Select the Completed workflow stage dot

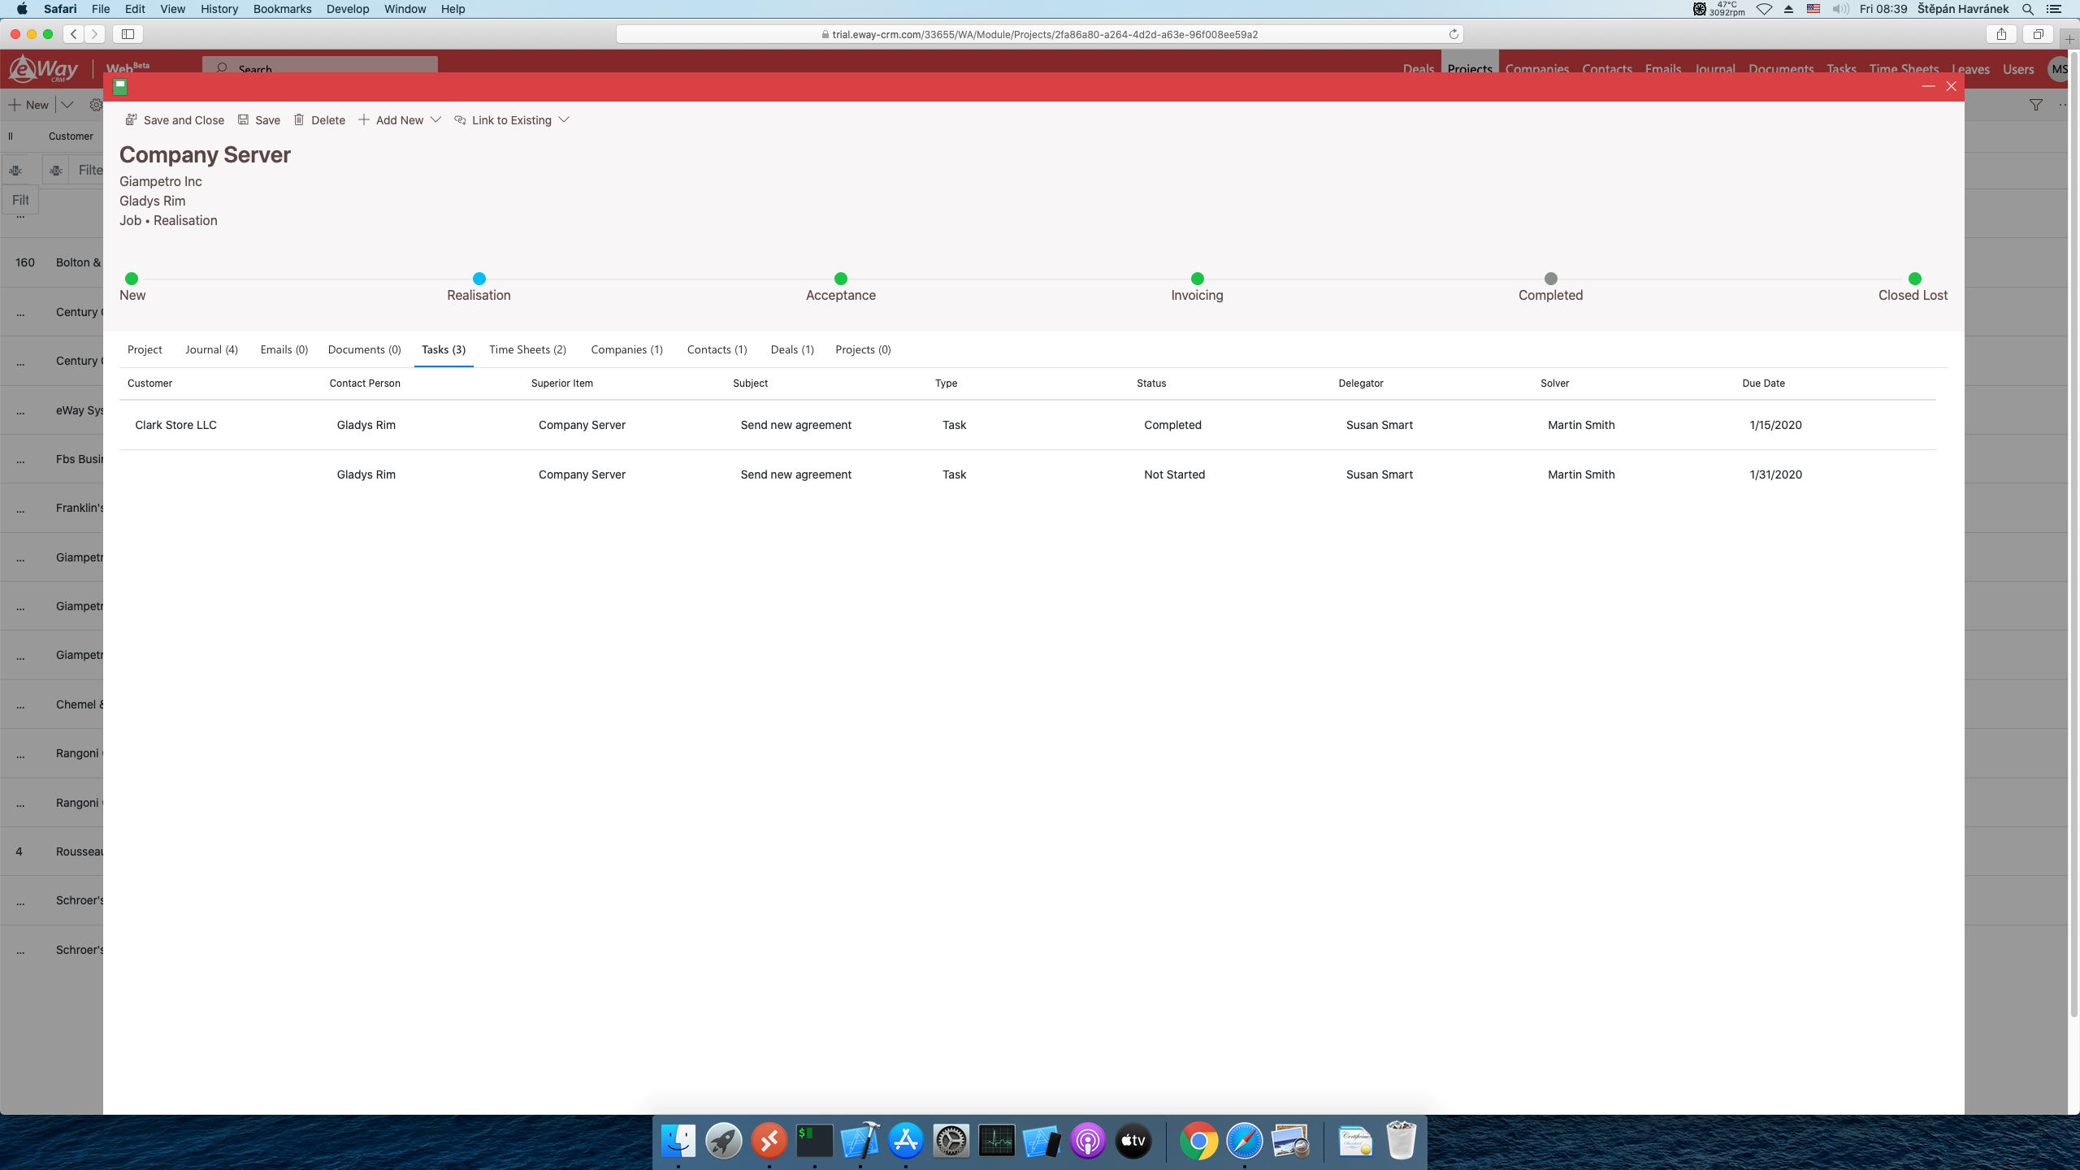click(1550, 279)
